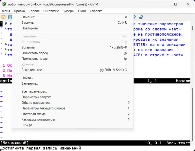Maximize the GVIM window
The height and width of the screenshot is (151, 195).
tap(175, 4)
